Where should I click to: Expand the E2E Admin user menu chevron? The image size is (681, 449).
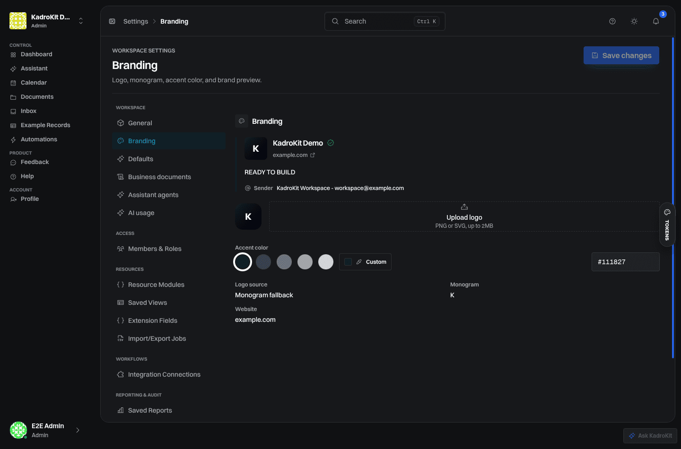tap(78, 430)
